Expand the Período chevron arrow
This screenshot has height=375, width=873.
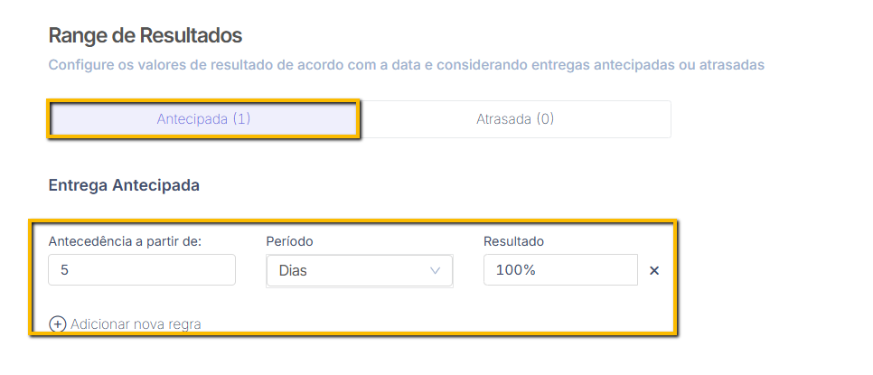436,271
